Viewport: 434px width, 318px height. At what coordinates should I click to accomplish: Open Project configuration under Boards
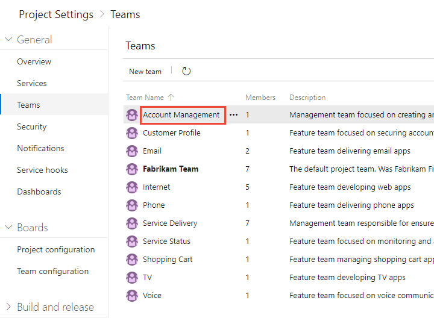click(x=56, y=249)
